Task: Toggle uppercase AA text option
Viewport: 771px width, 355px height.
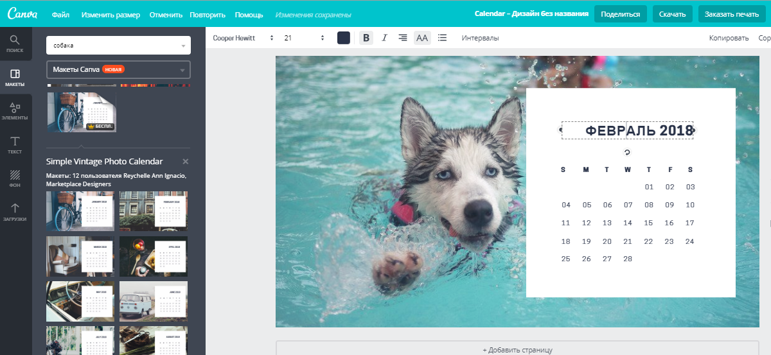Action: click(x=422, y=38)
